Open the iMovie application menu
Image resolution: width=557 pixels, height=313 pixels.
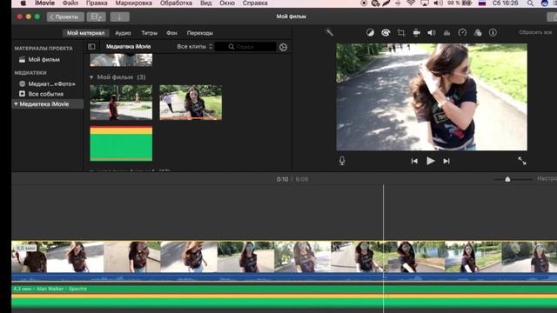(44, 3)
